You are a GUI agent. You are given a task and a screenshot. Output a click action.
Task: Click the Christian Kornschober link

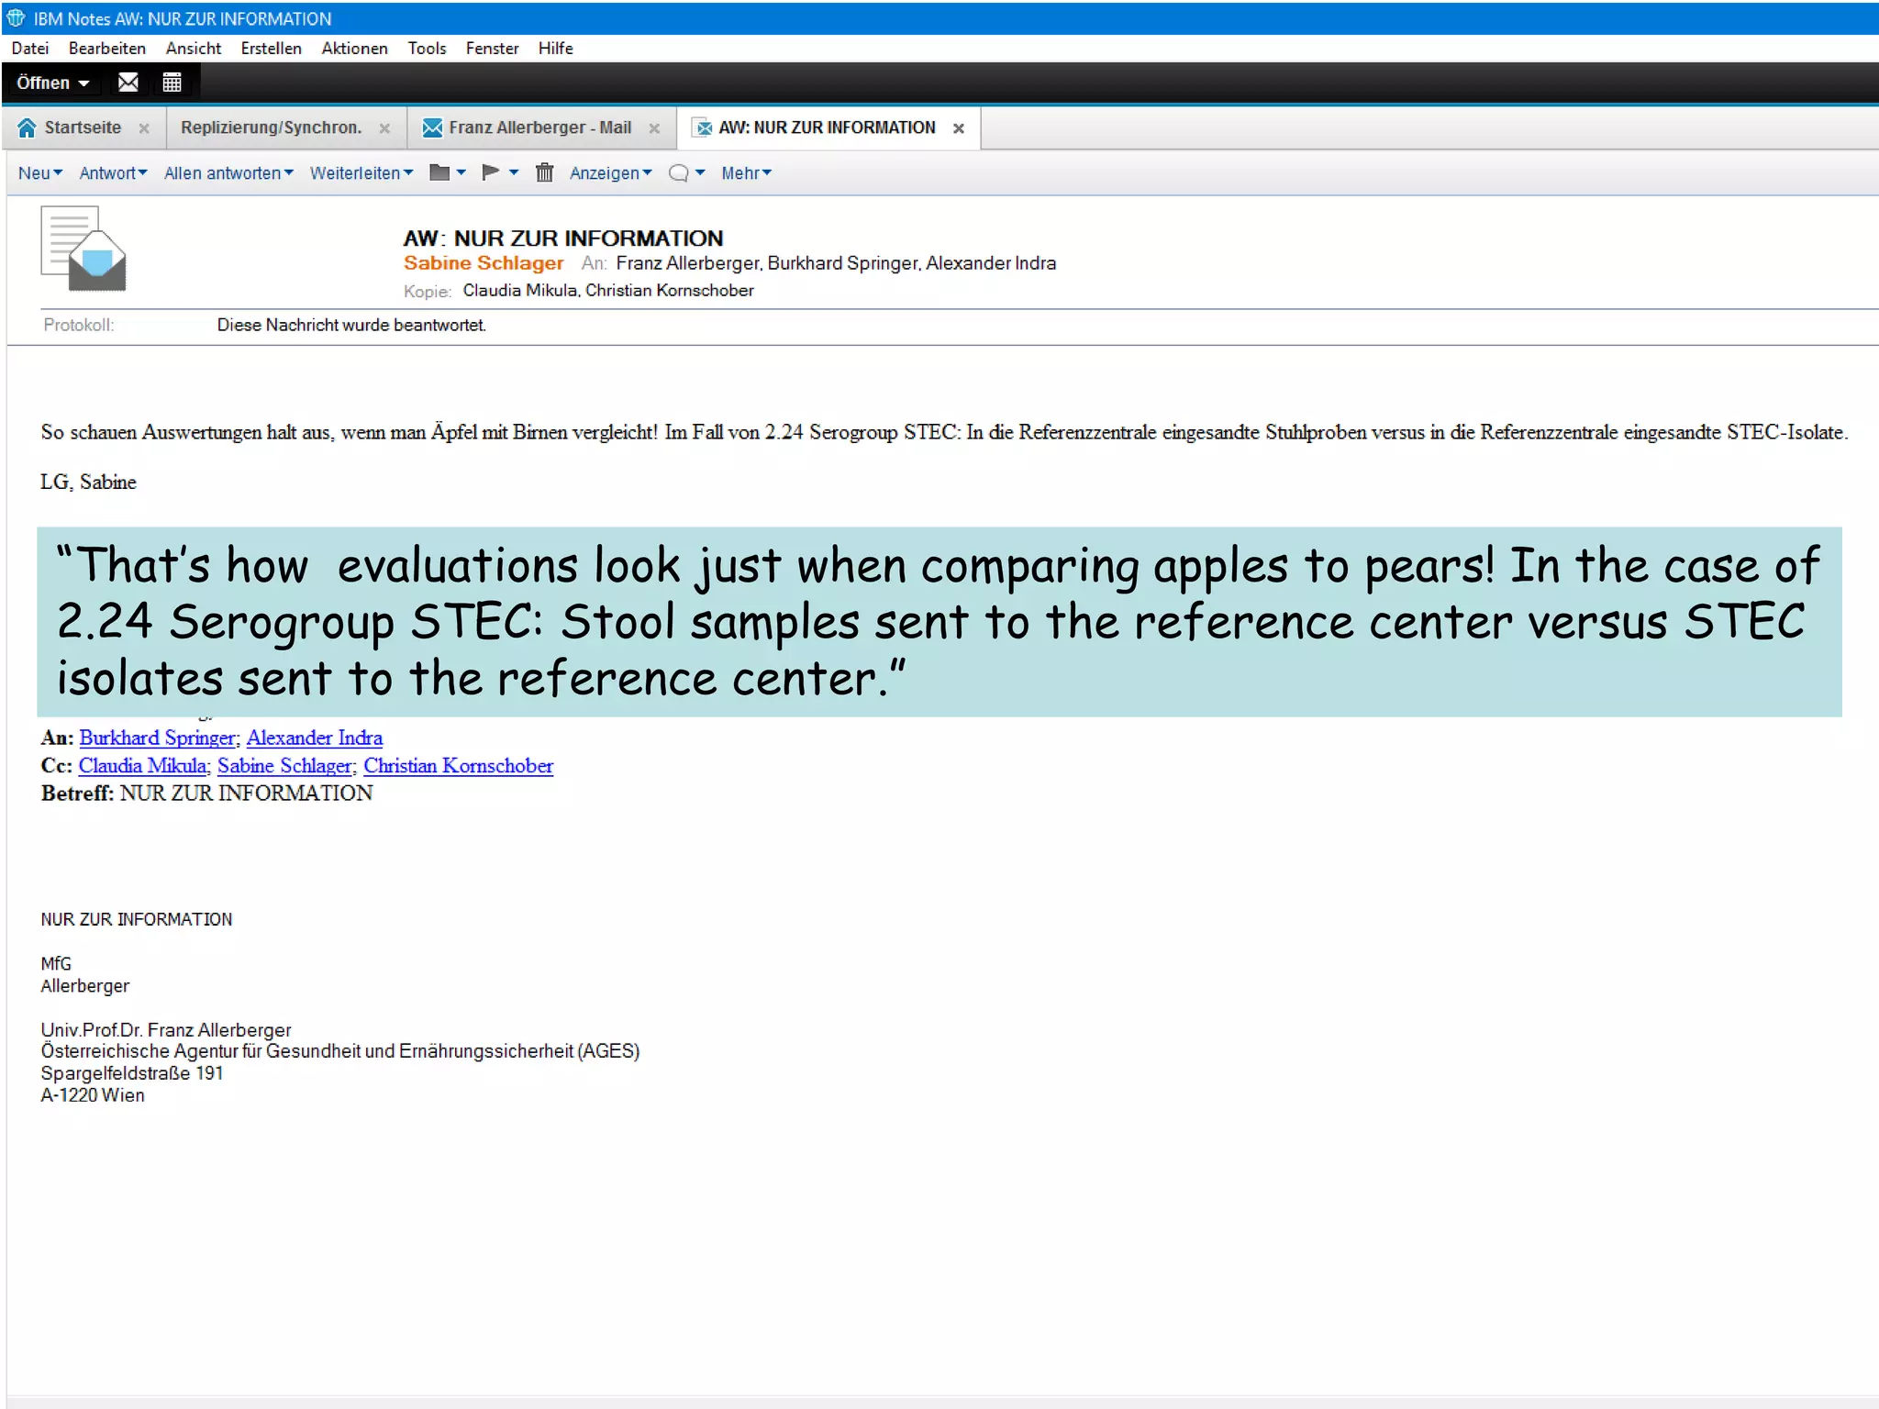click(458, 765)
